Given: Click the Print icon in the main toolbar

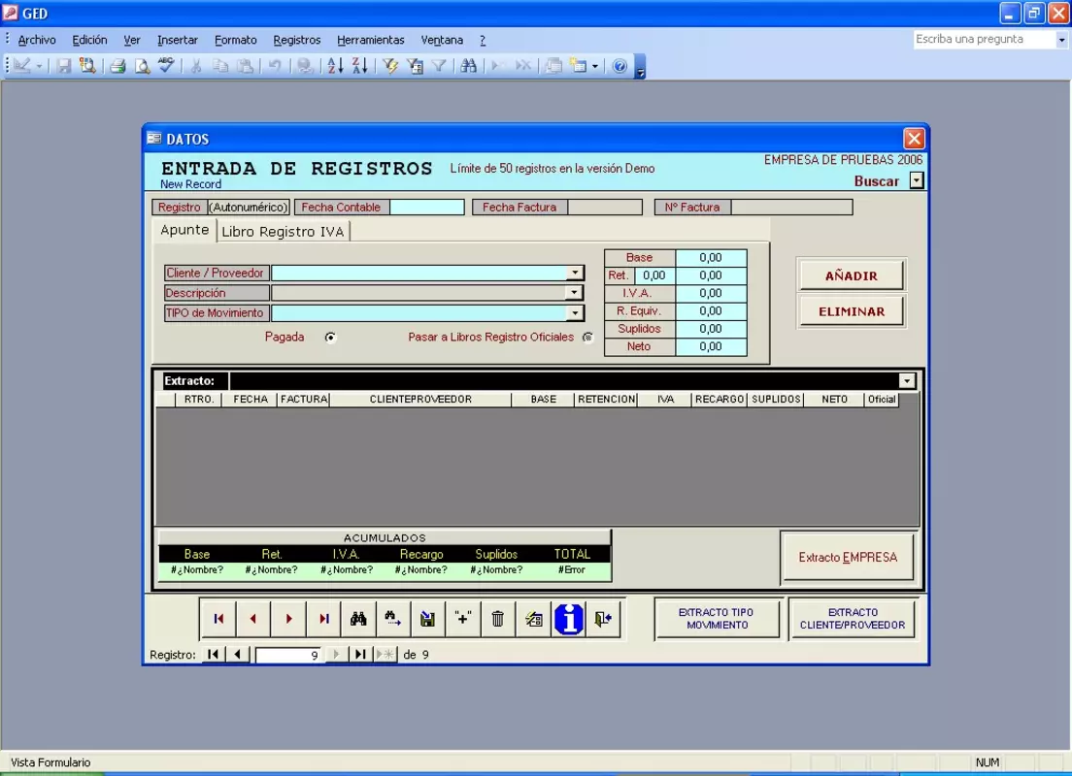Looking at the screenshot, I should [x=117, y=66].
